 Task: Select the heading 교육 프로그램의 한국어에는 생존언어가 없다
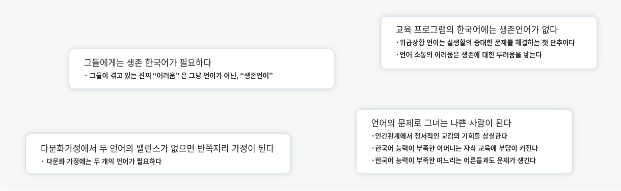tap(476, 29)
